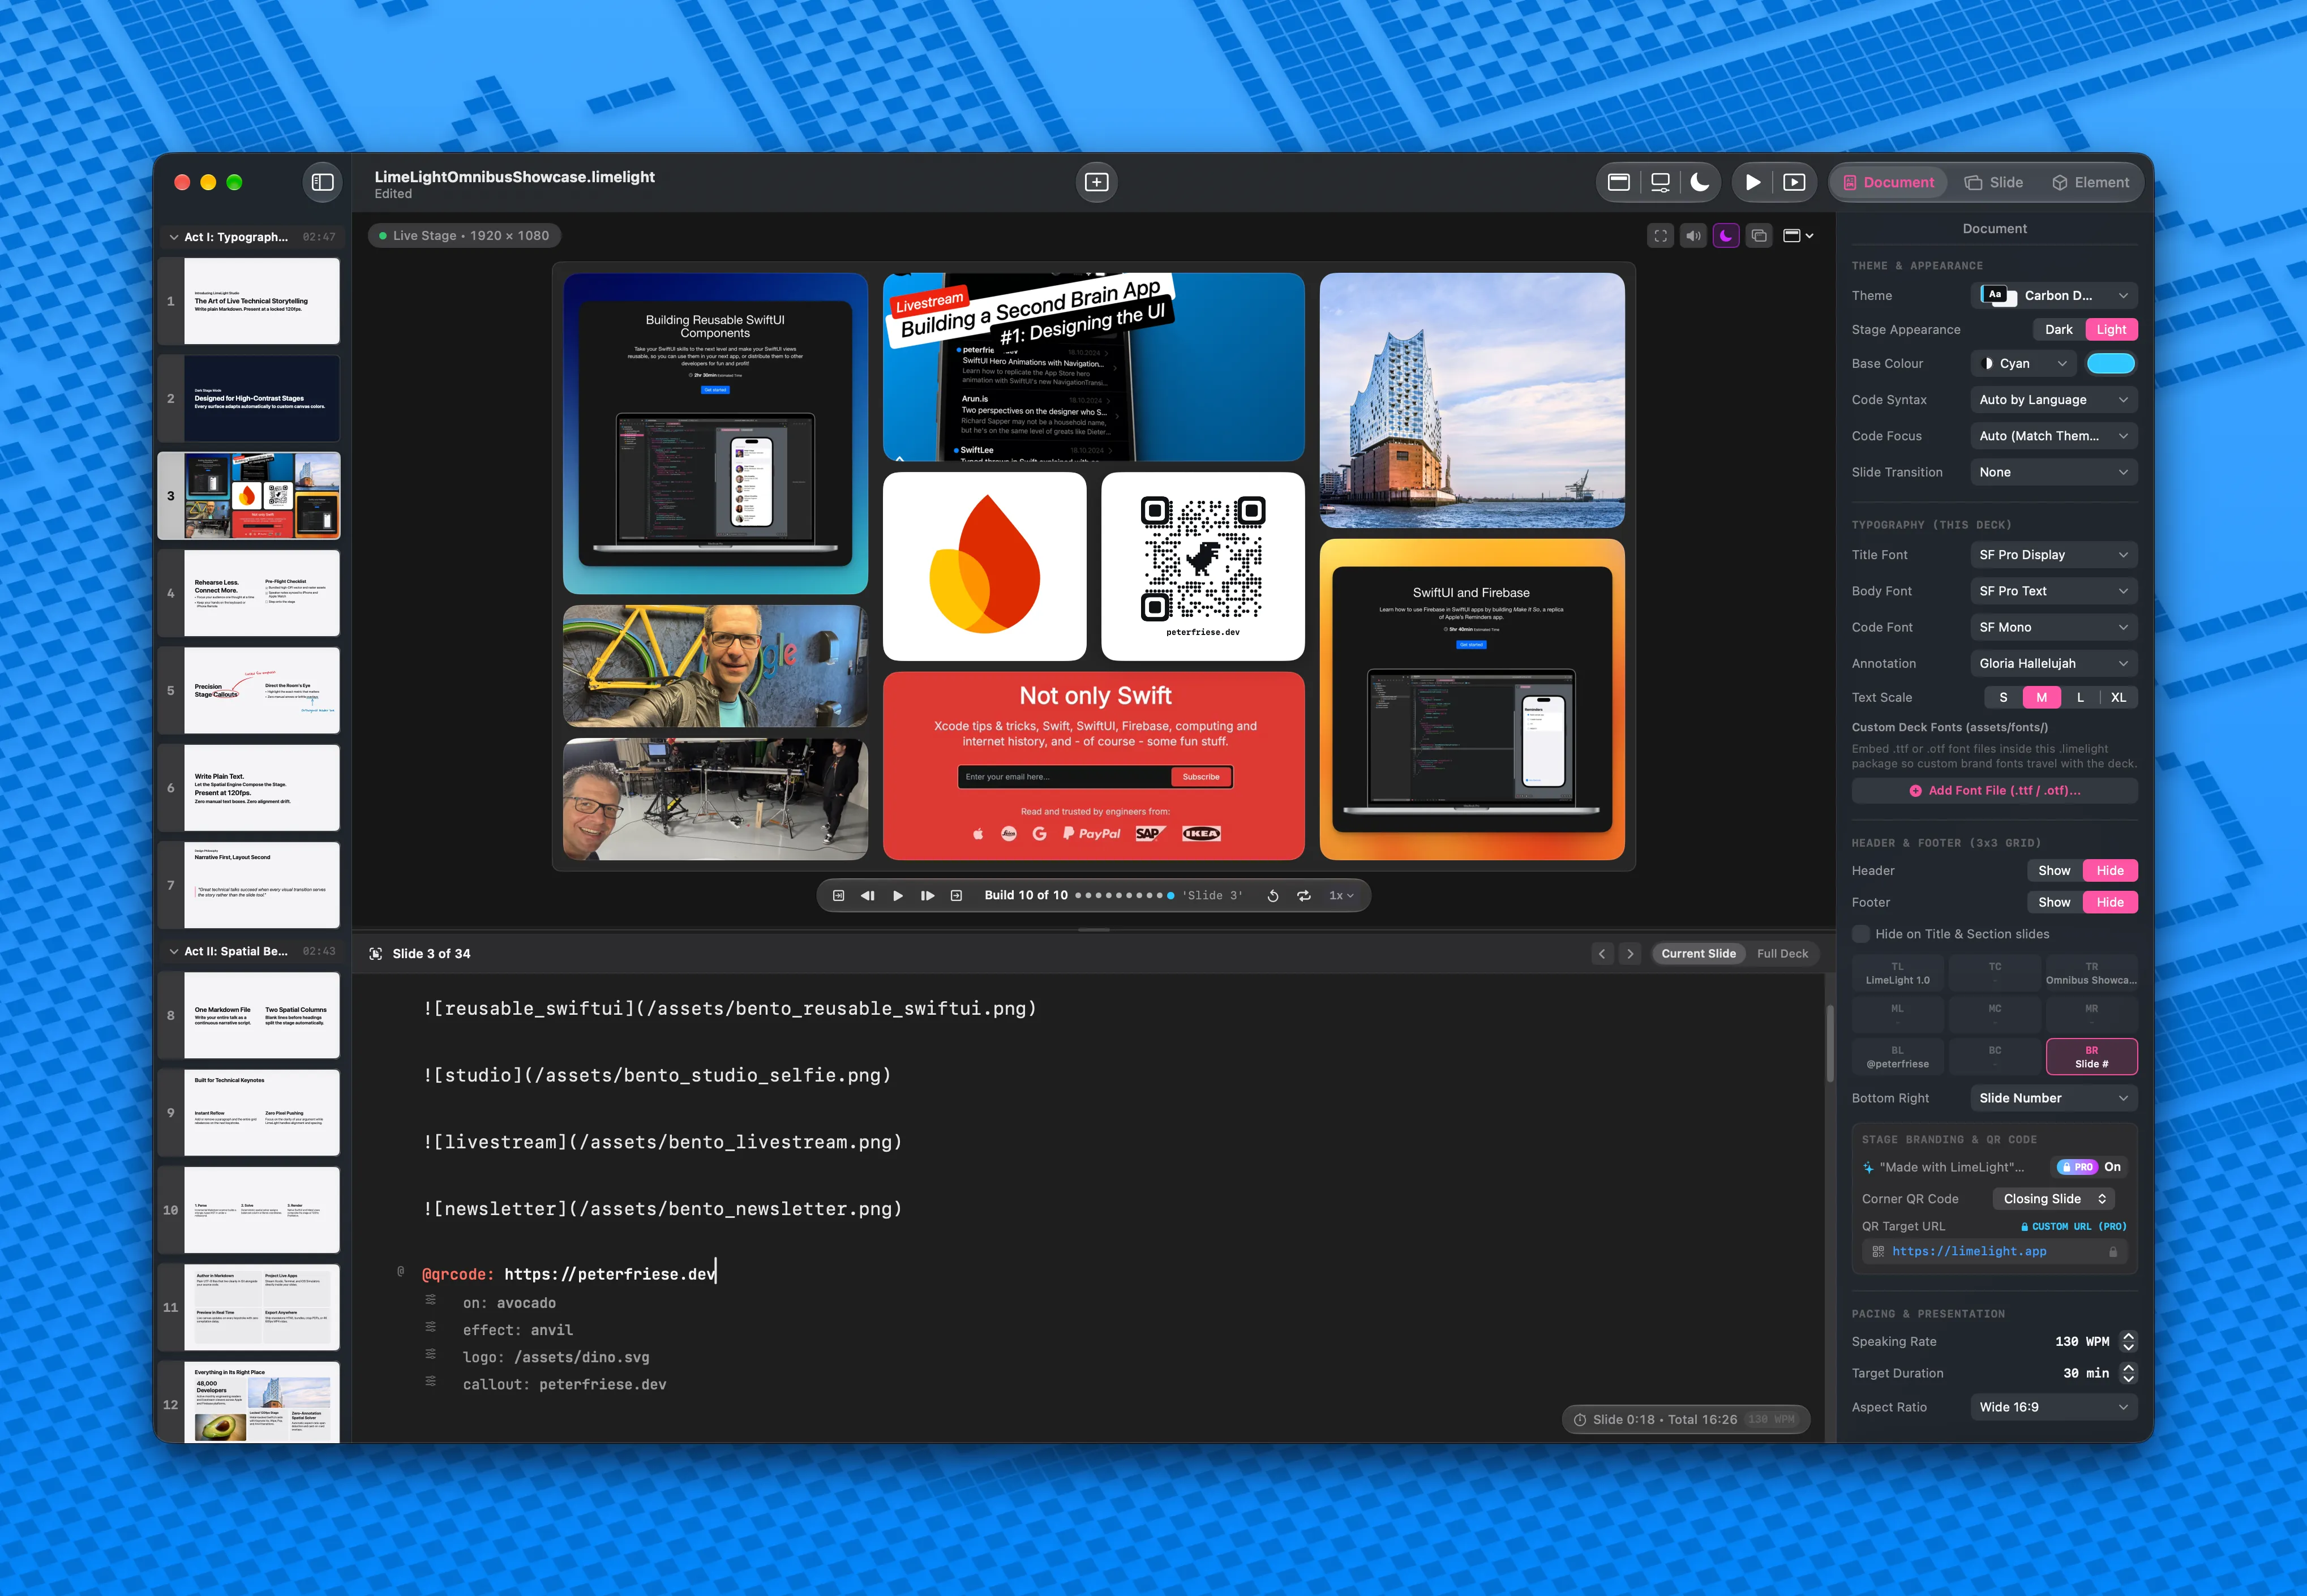The image size is (2307, 1596).
Task: Collapse the Act I section in sidebar
Action: click(x=174, y=237)
